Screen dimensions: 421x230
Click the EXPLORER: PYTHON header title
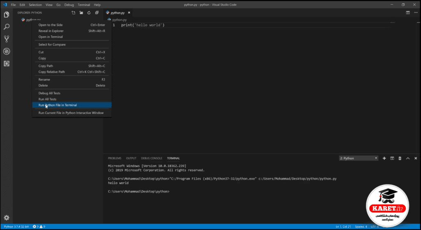(30, 13)
